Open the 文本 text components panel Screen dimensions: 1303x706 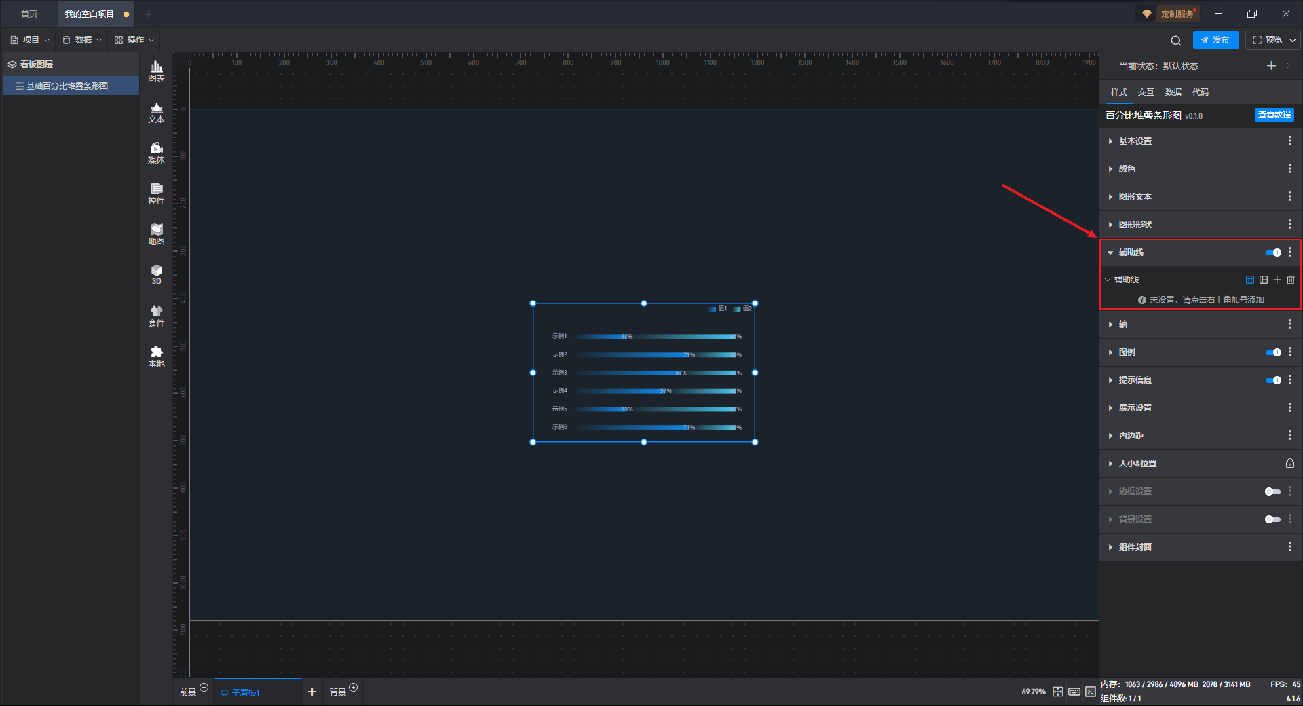coord(156,112)
